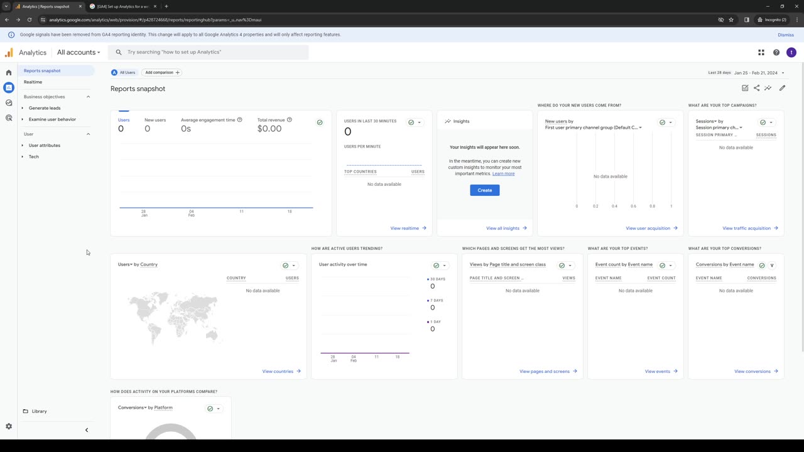Screen dimensions: 804x452
Task: Share this report icon
Action: pos(756,89)
